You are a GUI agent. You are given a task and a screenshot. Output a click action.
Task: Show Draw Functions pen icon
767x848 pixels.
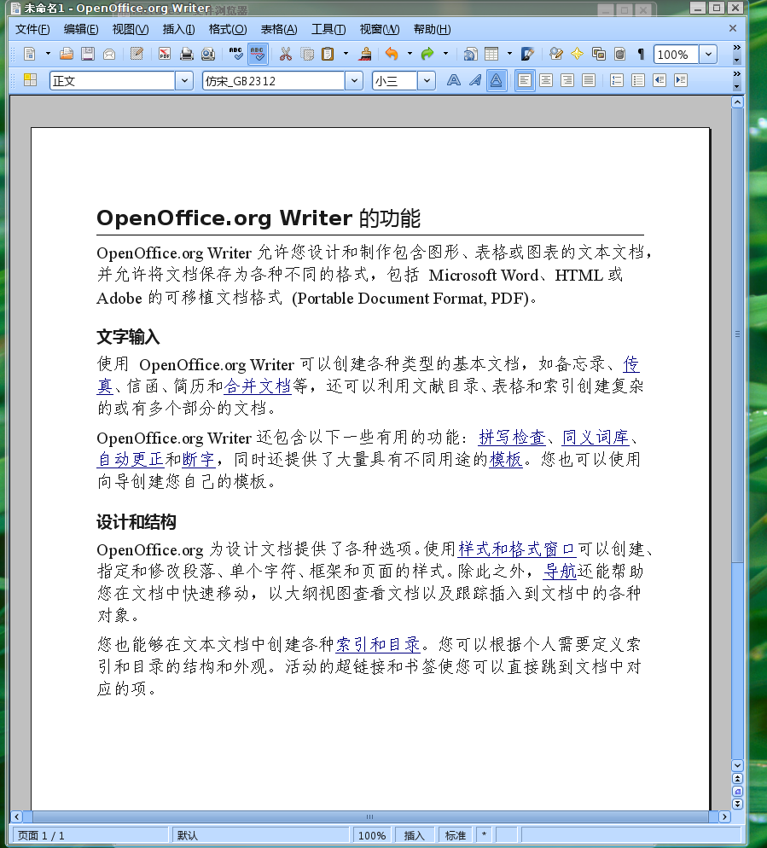(527, 54)
